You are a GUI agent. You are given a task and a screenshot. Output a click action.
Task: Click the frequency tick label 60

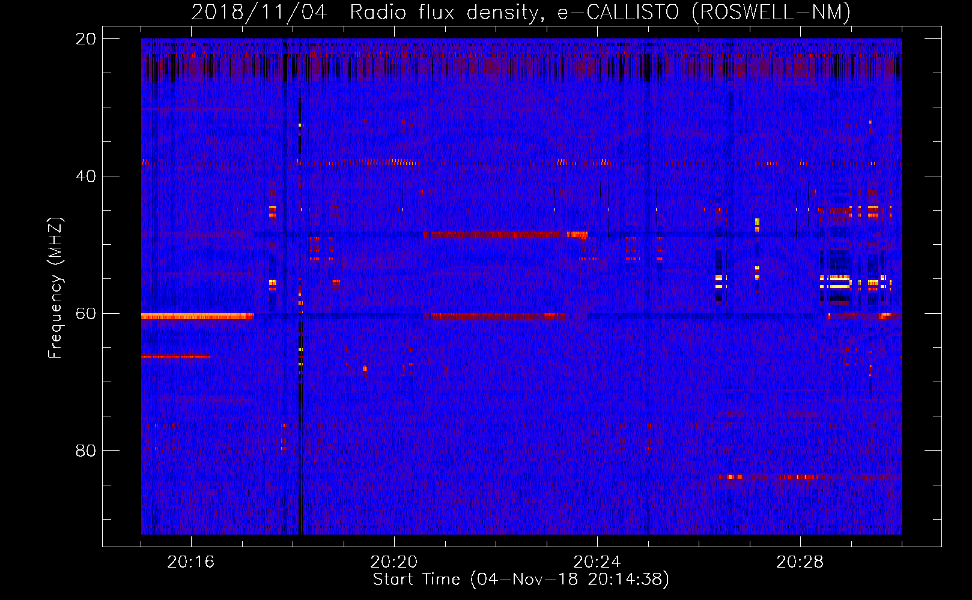(x=86, y=313)
